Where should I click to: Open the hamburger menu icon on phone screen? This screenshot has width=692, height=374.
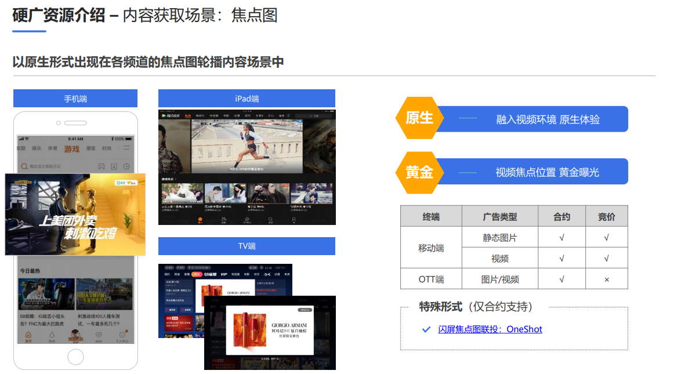coord(126,147)
